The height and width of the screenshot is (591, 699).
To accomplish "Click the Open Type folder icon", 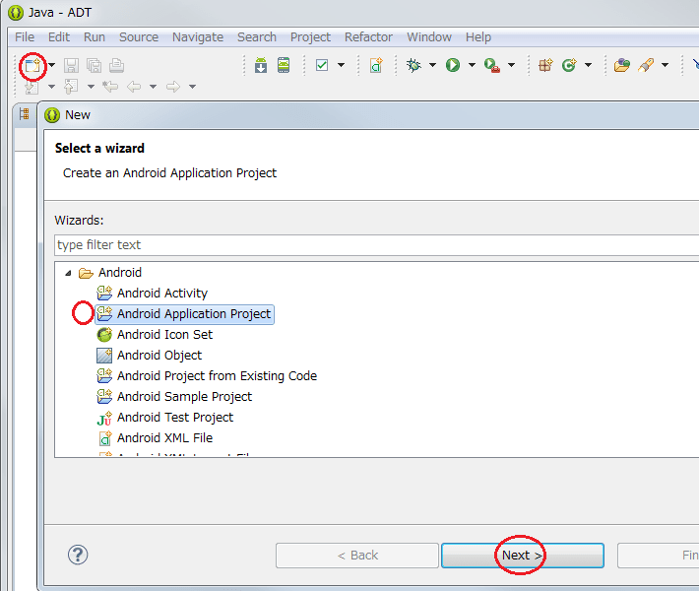I will point(622,65).
